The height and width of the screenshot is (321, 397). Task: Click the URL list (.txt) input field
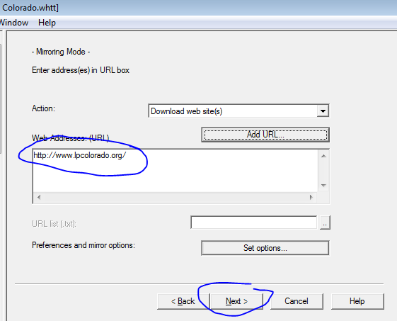(x=253, y=223)
